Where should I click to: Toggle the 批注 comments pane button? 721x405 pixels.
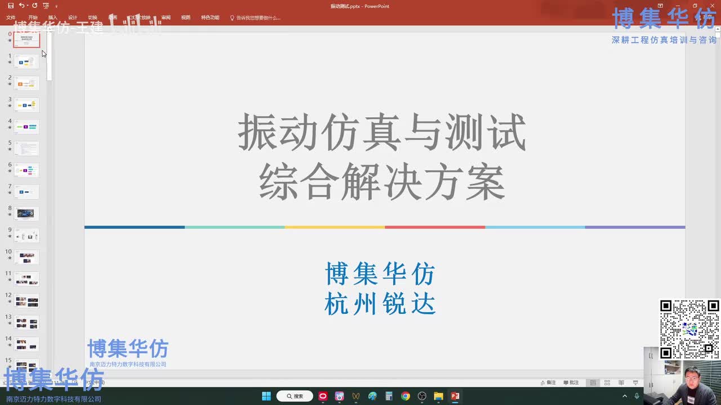570,382
